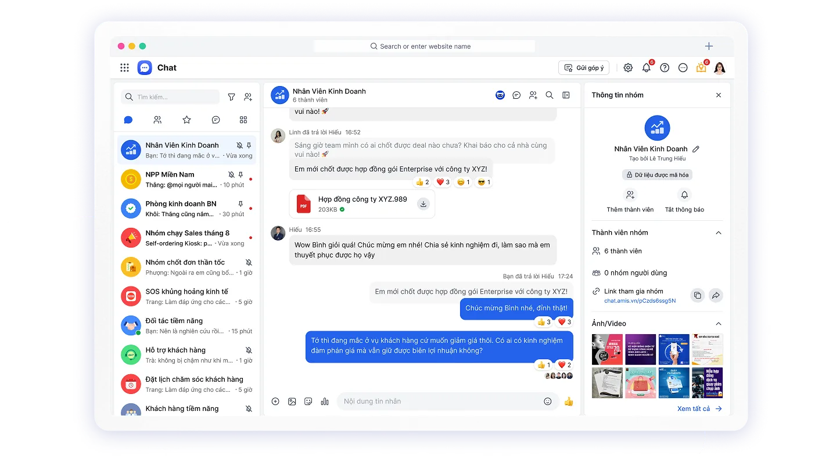Click the edit pencil next to group name
Screen dimensions: 840x462
[x=696, y=149]
